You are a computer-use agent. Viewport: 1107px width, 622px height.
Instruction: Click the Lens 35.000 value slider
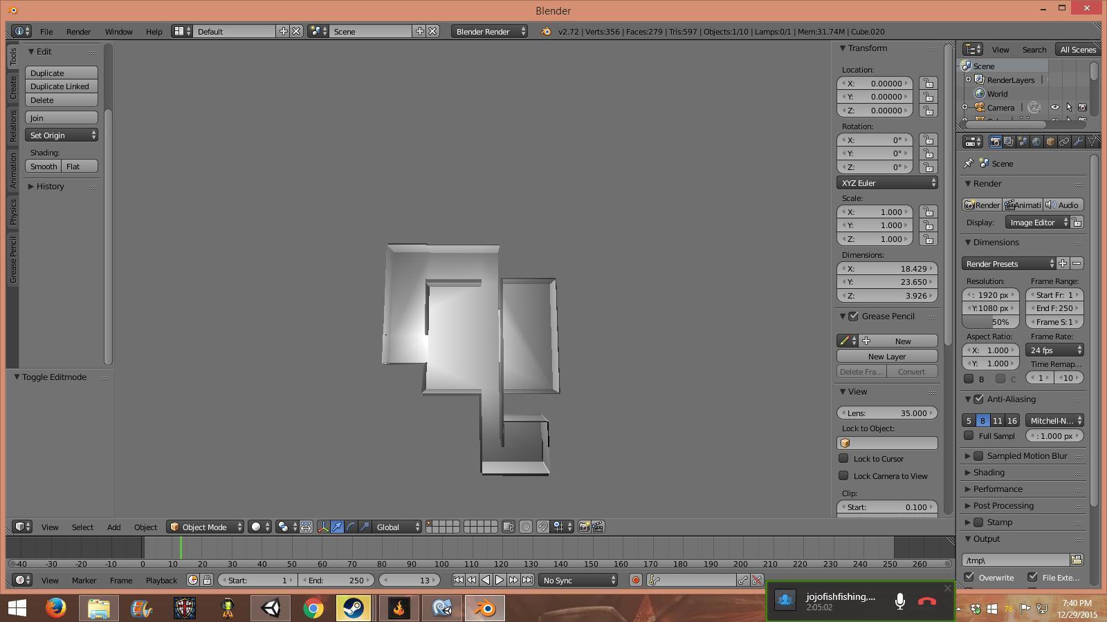(887, 413)
